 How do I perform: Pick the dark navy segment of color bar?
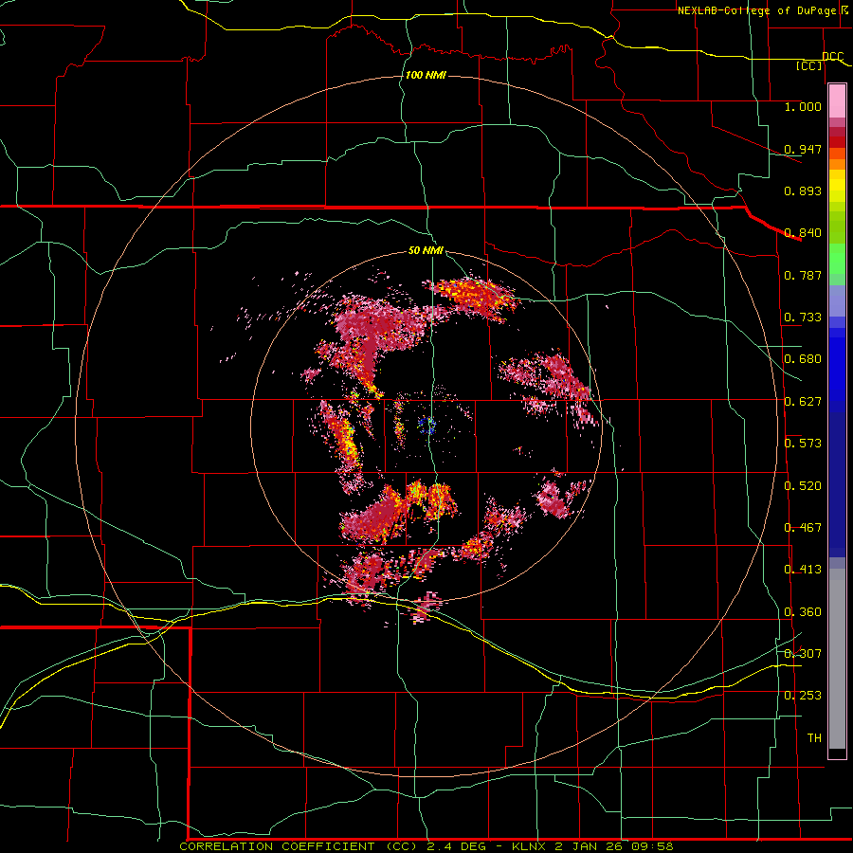(x=837, y=484)
